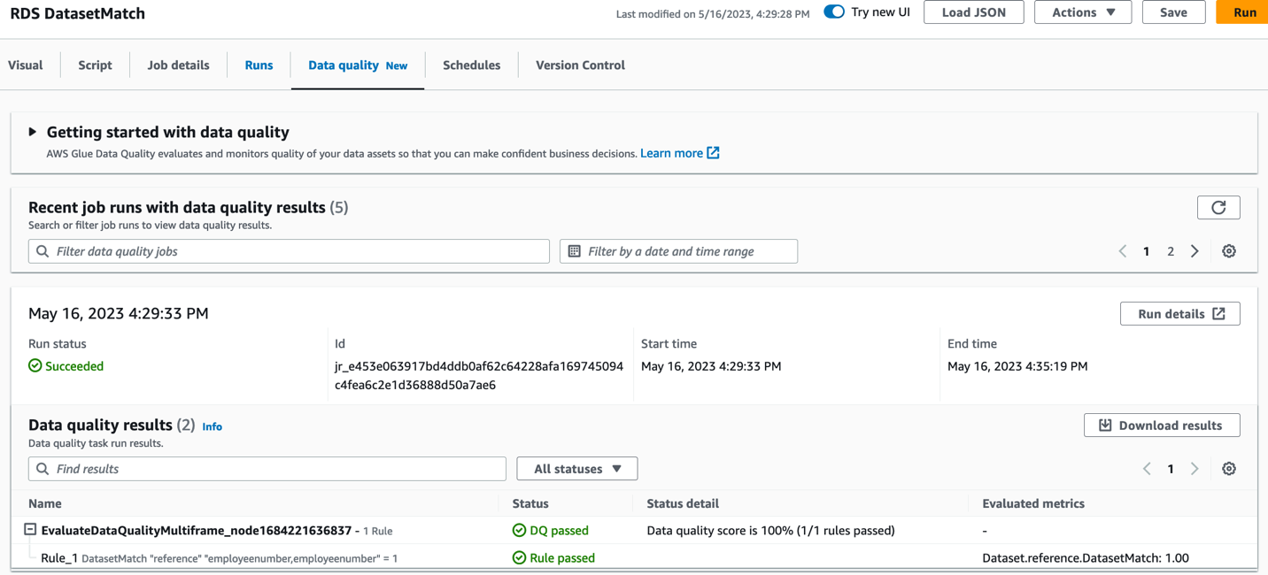Select page 1 of data quality results
Image resolution: width=1268 pixels, height=575 pixels.
pos(1171,469)
